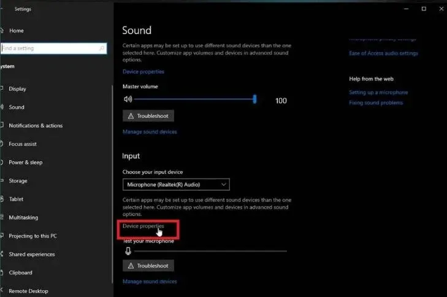
Task: Select Sound in the settings sidebar
Action: (x=17, y=107)
